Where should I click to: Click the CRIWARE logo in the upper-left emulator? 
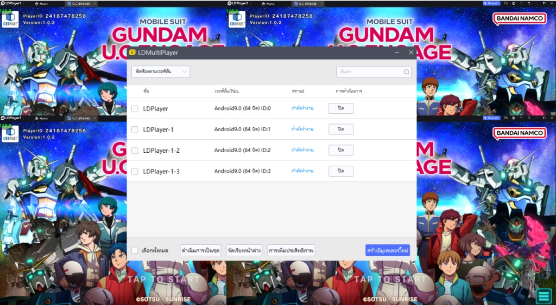10,20
